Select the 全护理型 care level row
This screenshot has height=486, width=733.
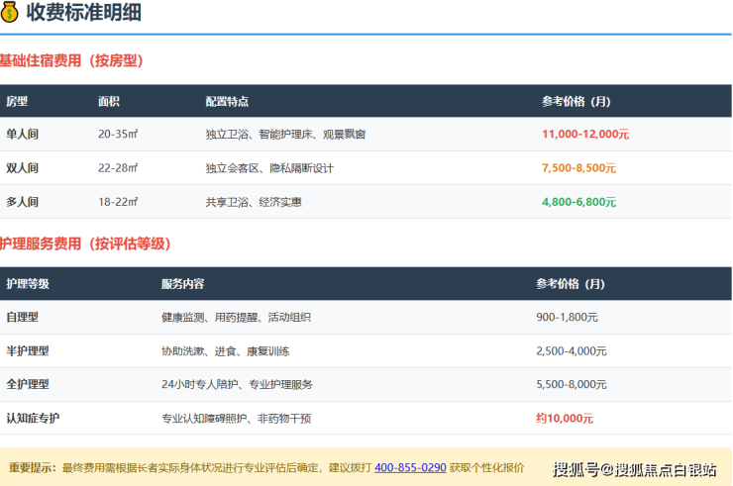(x=28, y=384)
